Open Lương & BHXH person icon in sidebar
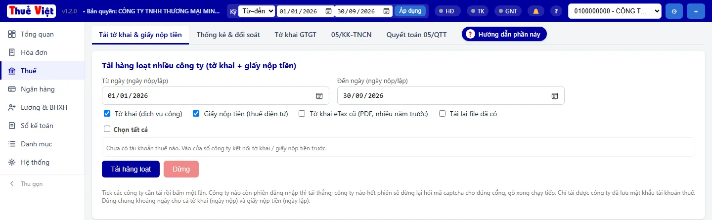 click(12, 107)
